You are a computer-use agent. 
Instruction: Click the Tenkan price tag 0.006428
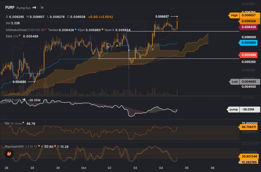249,27
